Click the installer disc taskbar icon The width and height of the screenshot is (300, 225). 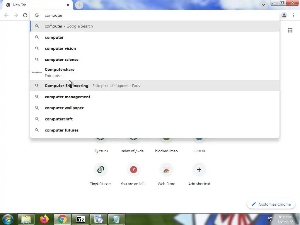[98, 219]
